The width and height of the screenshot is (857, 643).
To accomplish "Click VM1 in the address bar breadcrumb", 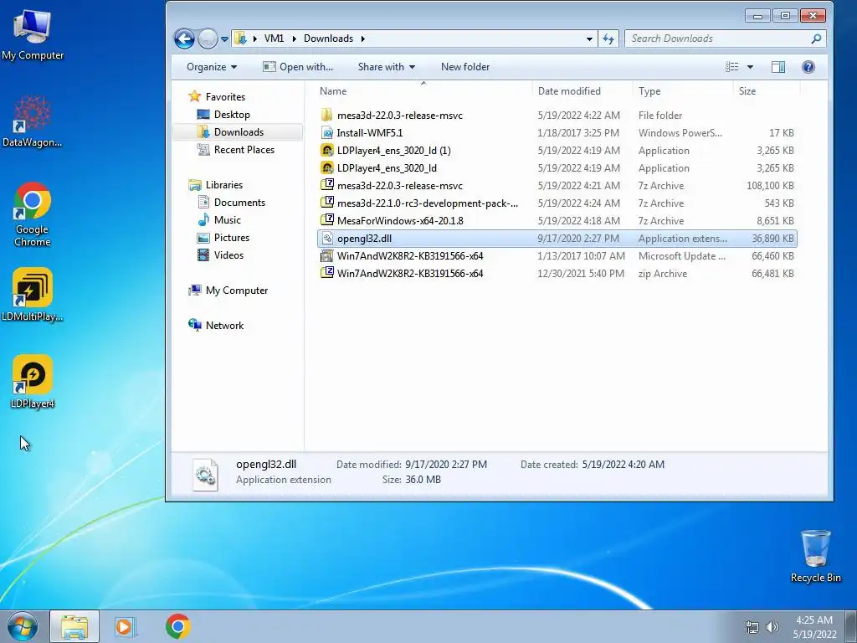I will pos(274,39).
